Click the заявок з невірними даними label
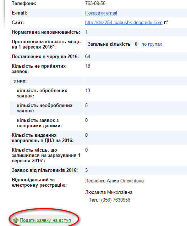 39,123
